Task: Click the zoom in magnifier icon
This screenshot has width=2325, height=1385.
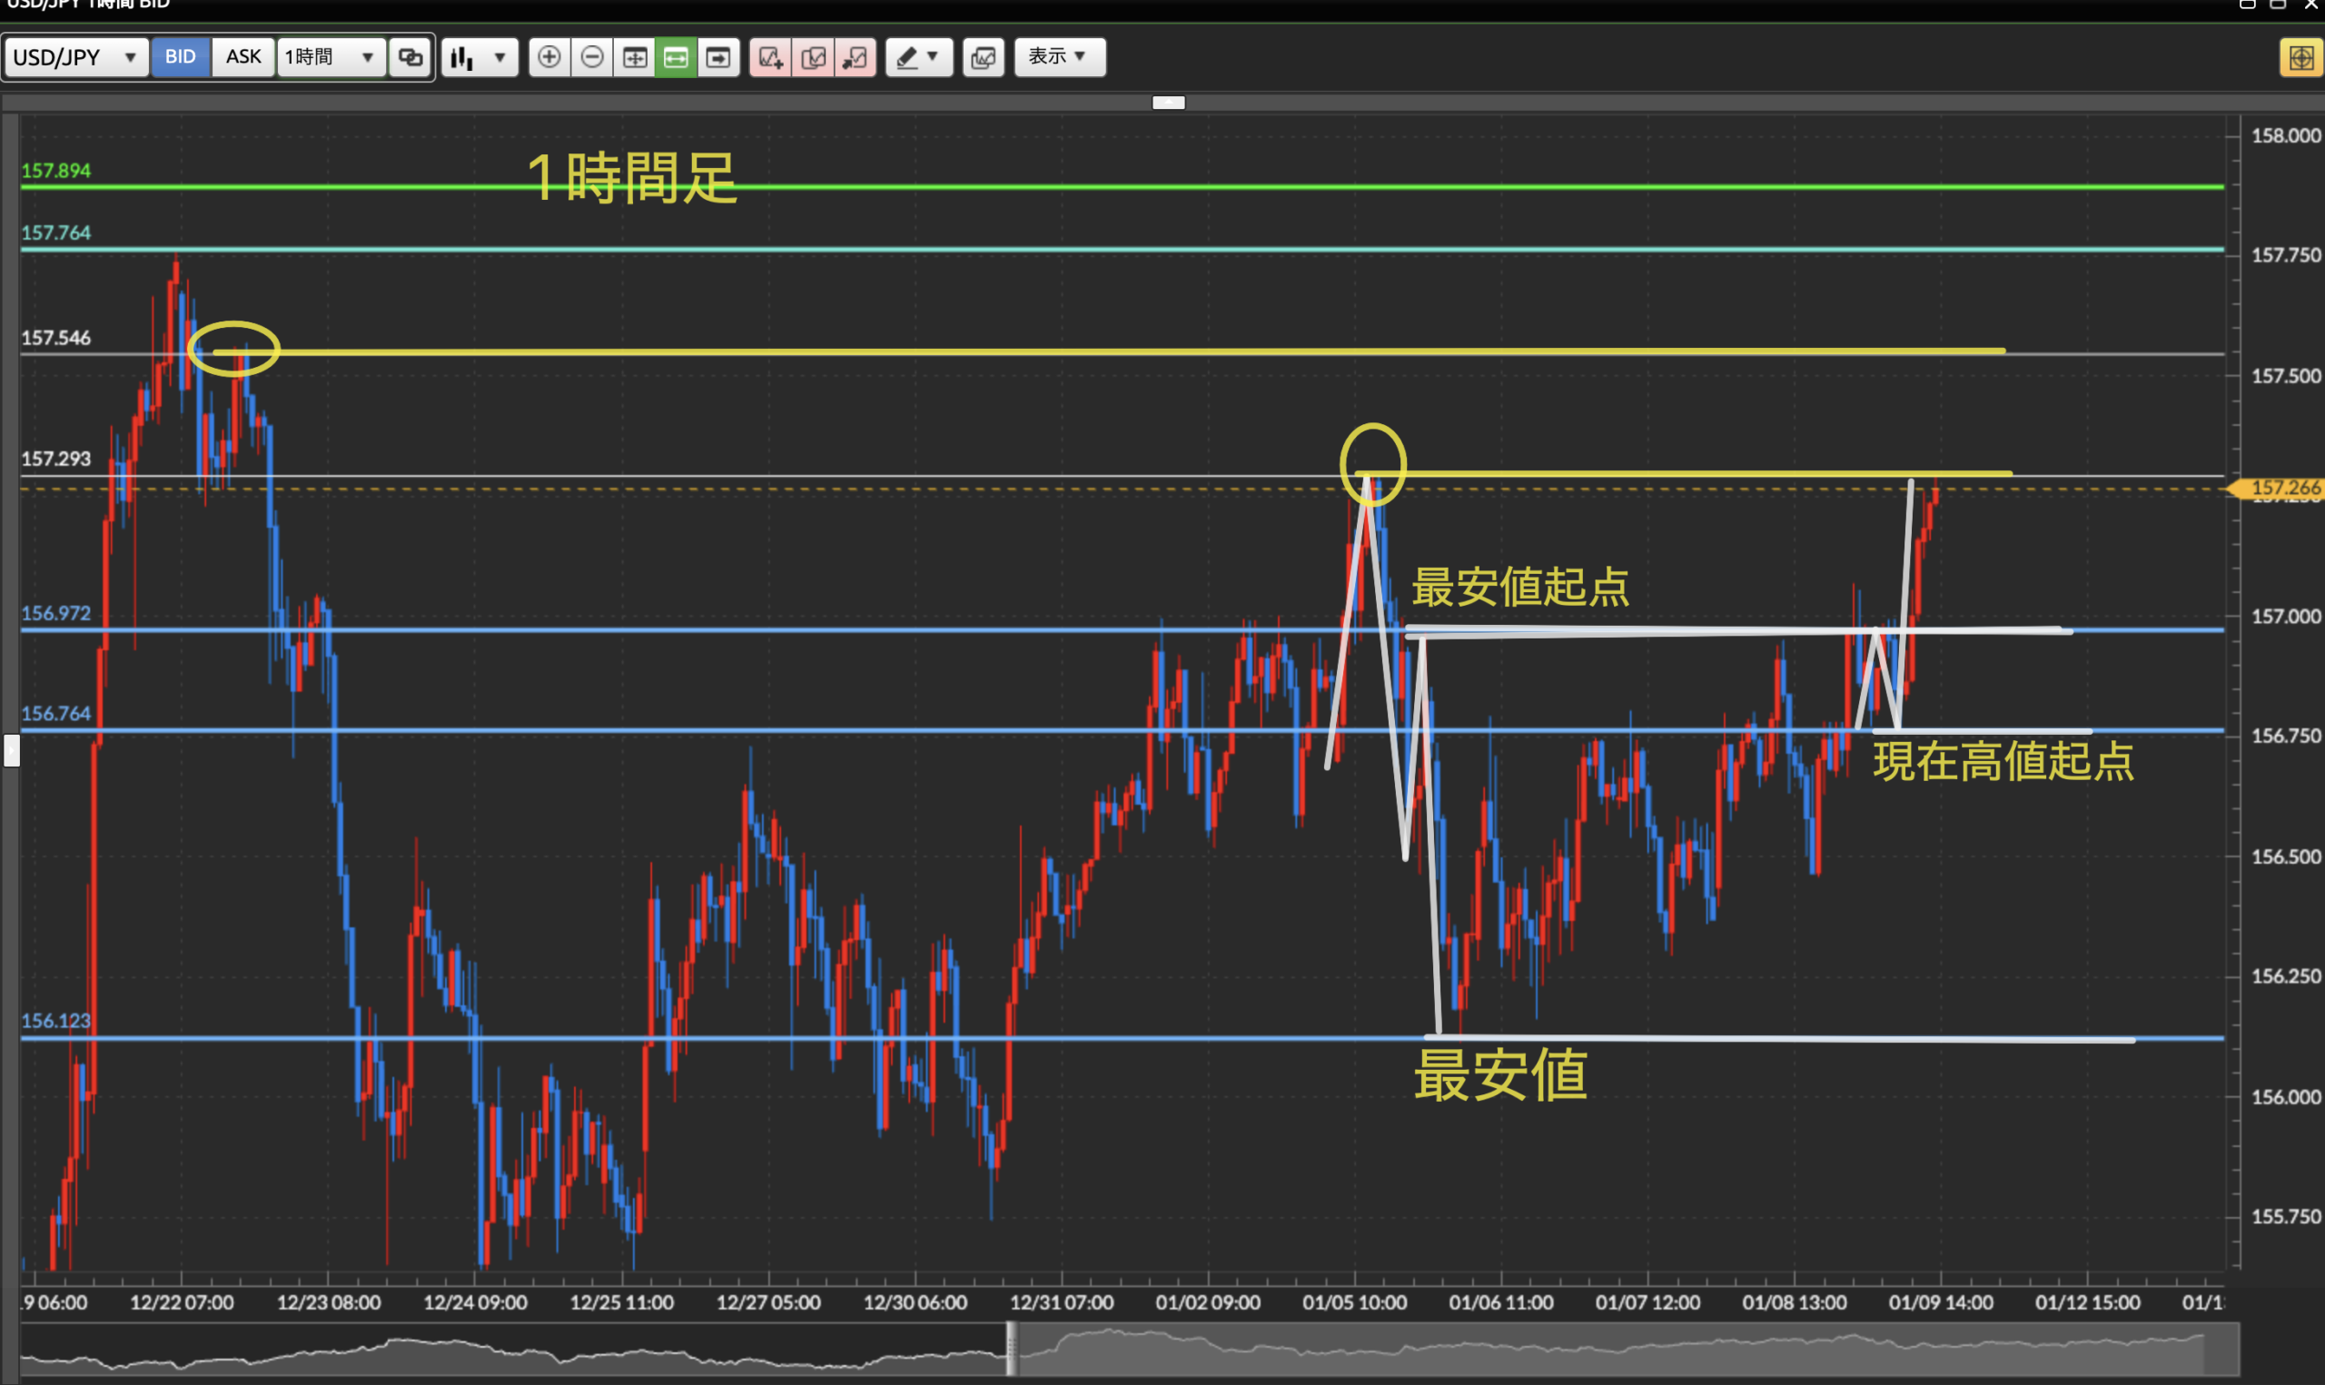Action: [549, 58]
